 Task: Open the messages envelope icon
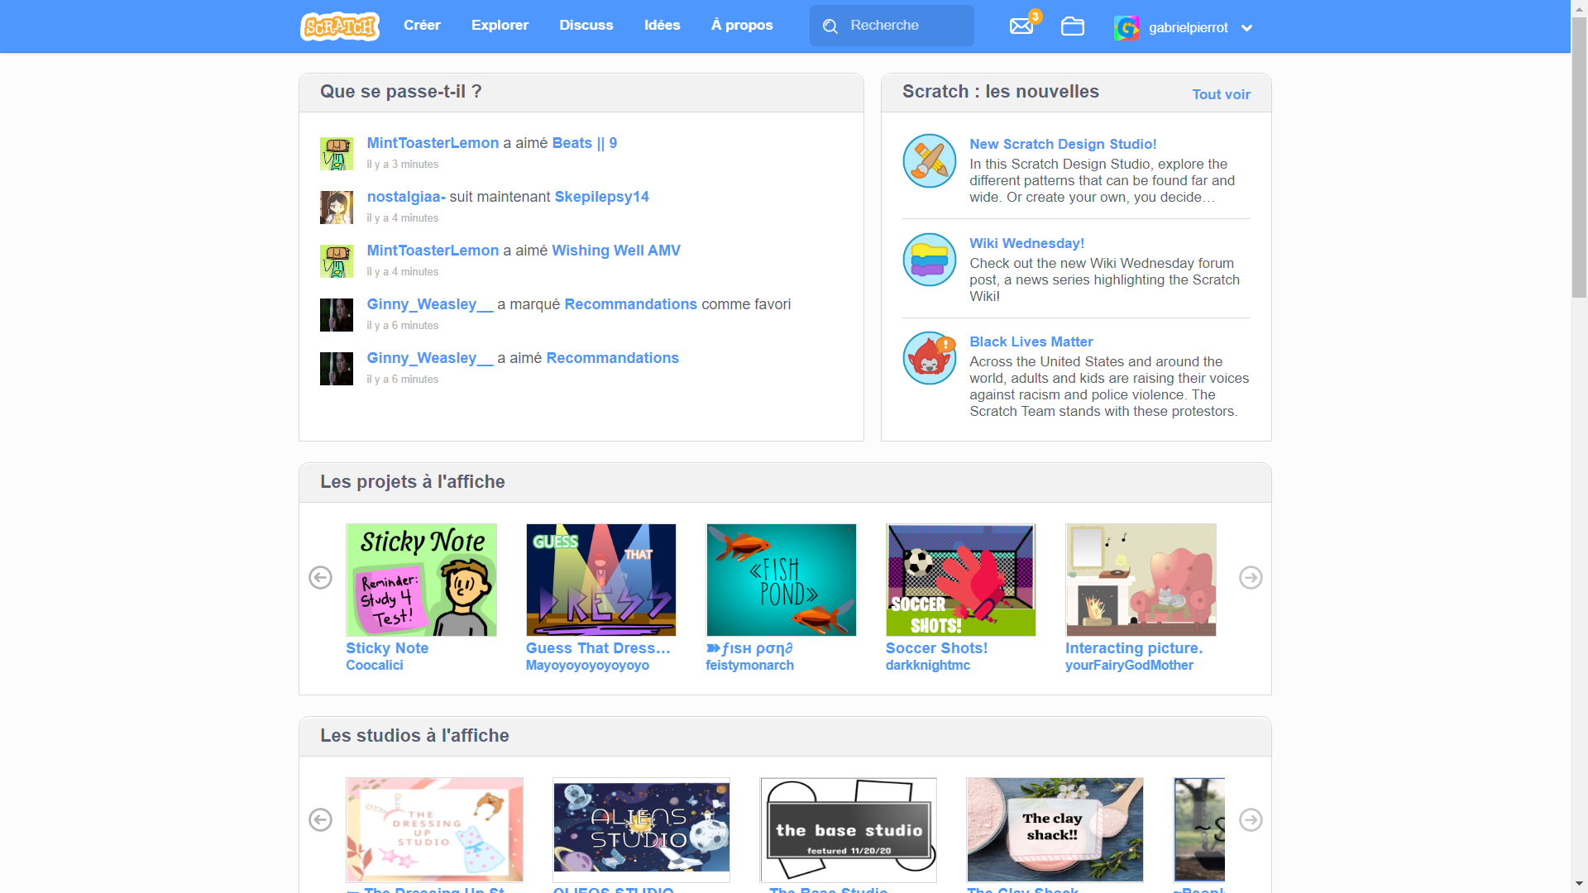click(1021, 26)
